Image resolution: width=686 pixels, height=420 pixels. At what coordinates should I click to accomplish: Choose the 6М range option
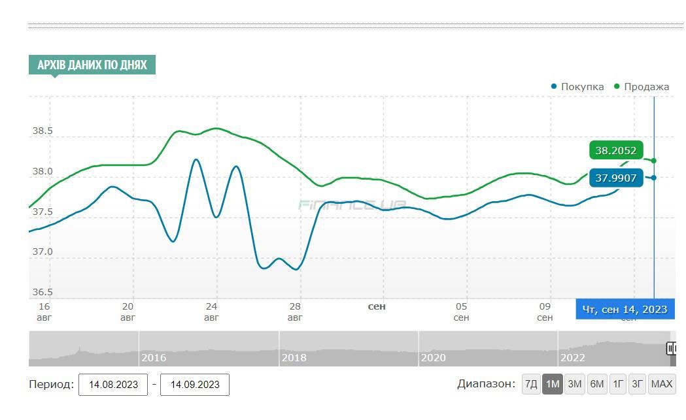coord(596,384)
